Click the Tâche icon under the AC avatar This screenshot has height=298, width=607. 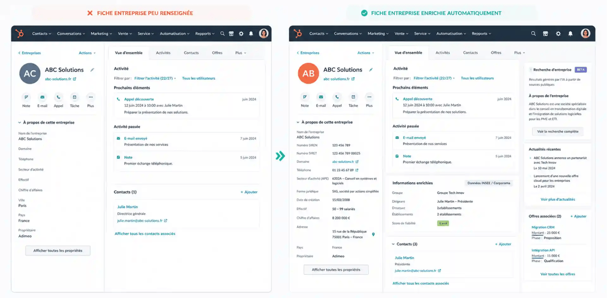[74, 97]
